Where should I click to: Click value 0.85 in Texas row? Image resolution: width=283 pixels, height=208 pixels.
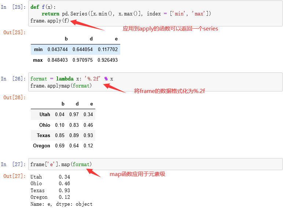(60, 136)
